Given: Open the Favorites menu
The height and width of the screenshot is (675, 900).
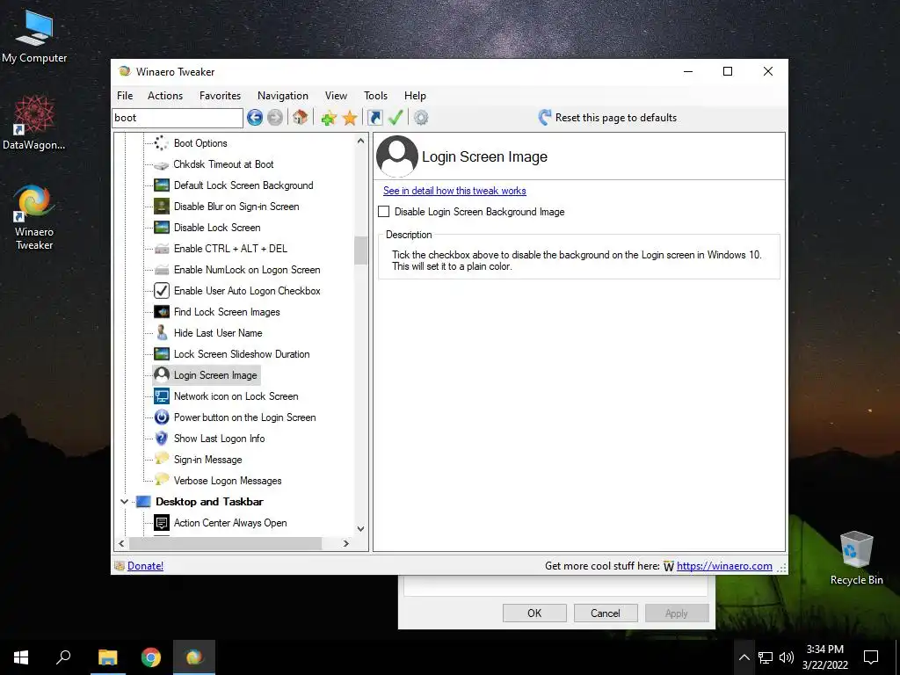Looking at the screenshot, I should tap(220, 96).
